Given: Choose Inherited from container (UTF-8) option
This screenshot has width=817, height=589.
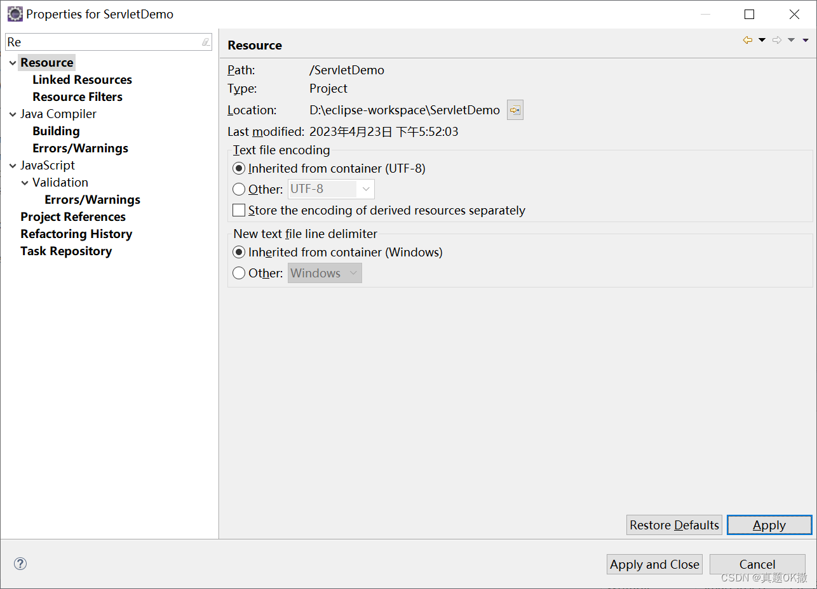Looking at the screenshot, I should tap(239, 168).
